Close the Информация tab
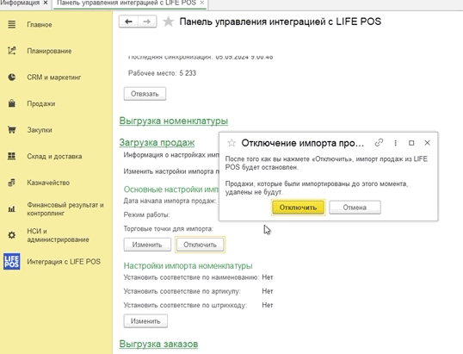Image resolution: width=463 pixels, height=354 pixels. click(x=46, y=3)
